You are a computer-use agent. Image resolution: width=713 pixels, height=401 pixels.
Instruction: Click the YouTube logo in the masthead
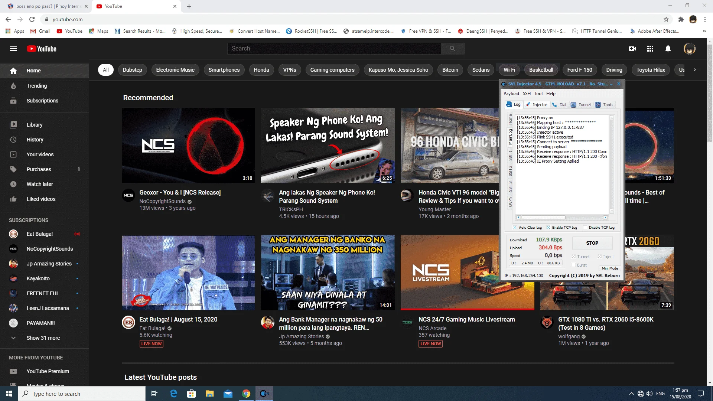tap(42, 49)
